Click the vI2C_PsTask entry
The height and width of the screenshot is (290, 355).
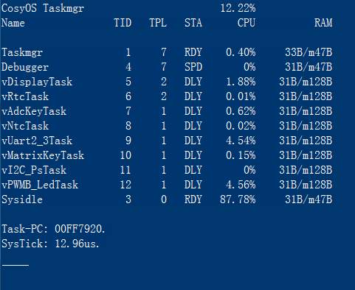point(34,170)
